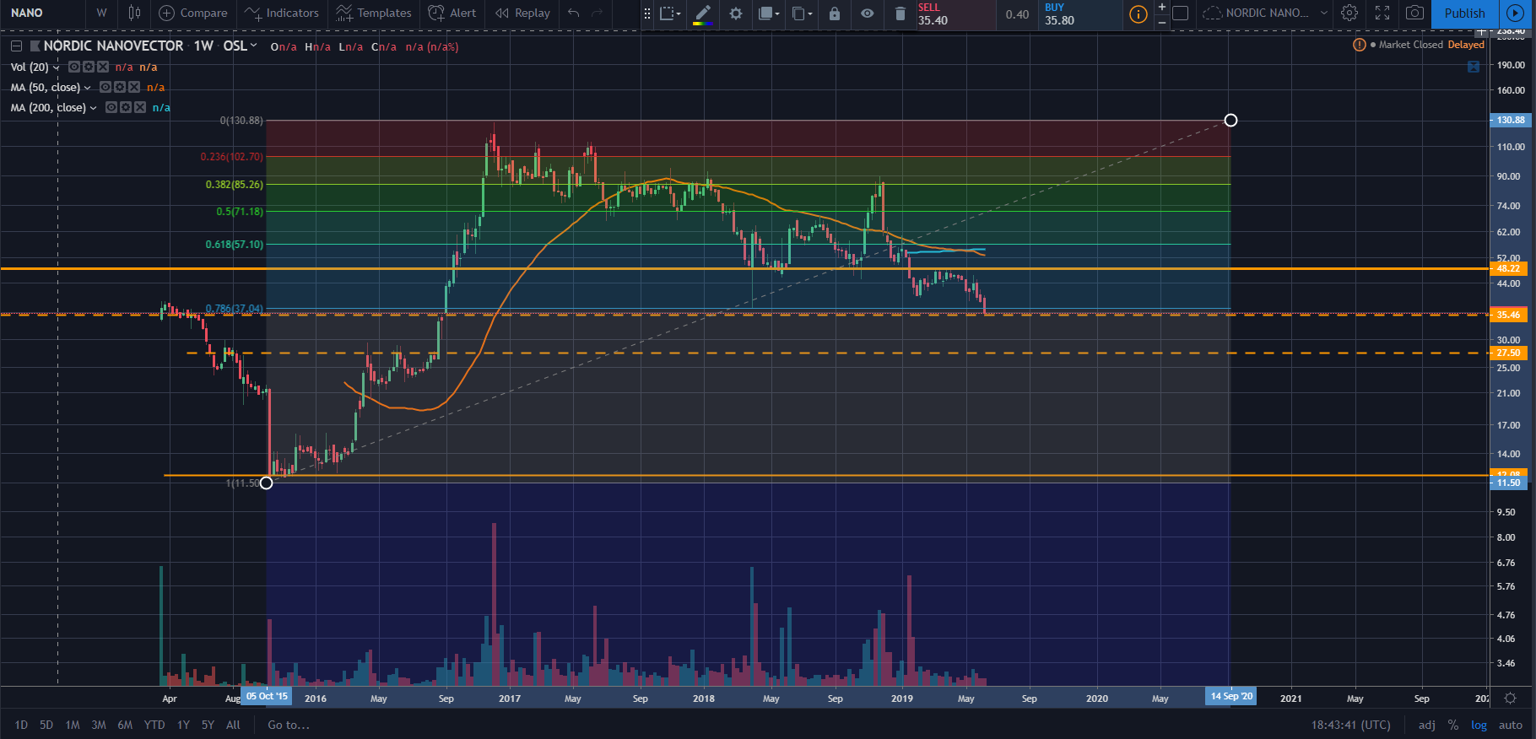Take a chart snapshot with camera icon

tap(1414, 13)
